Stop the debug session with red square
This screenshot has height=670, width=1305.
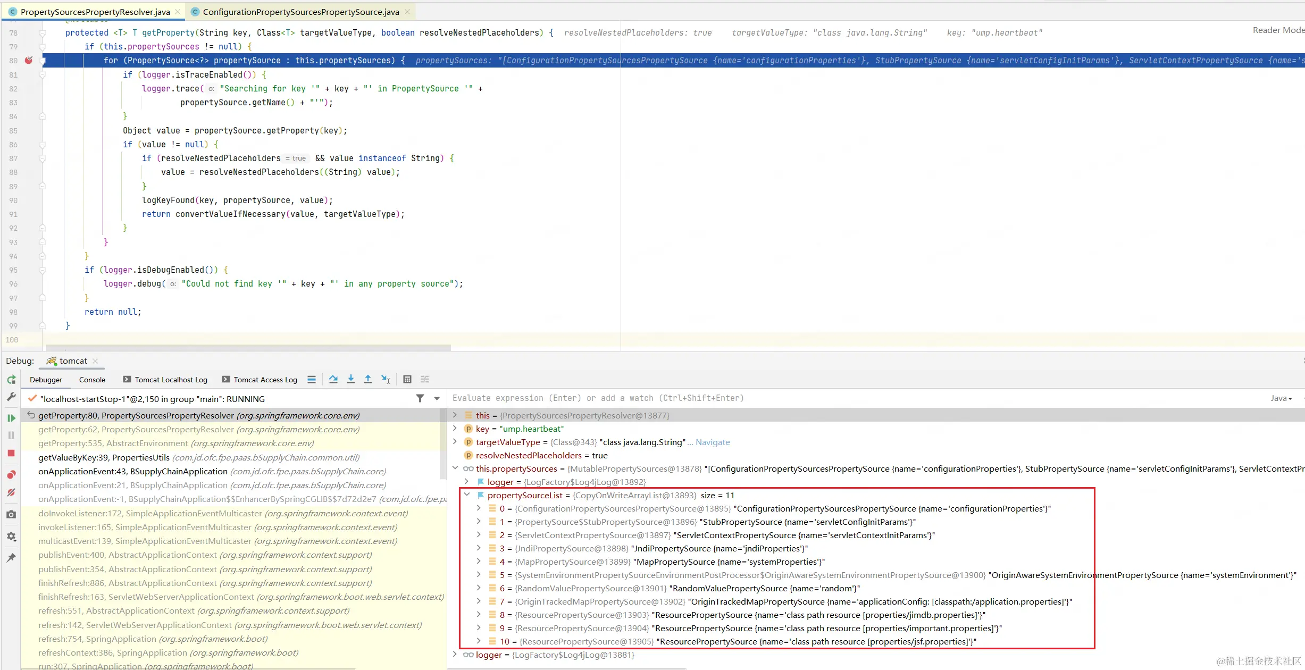click(x=11, y=453)
